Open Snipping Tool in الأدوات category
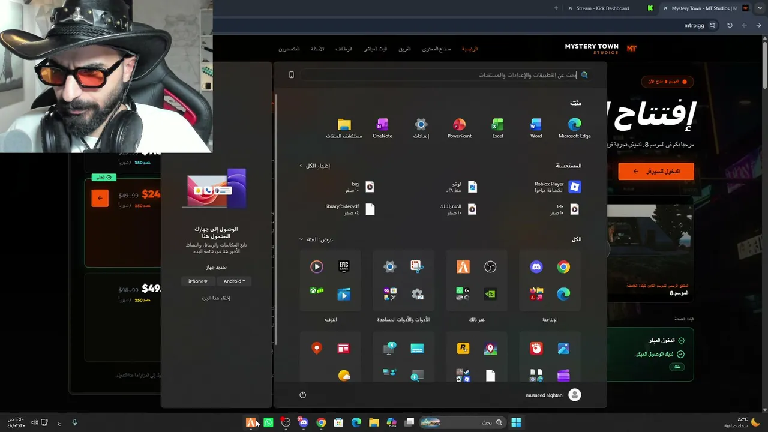The image size is (768, 432). pos(417,267)
